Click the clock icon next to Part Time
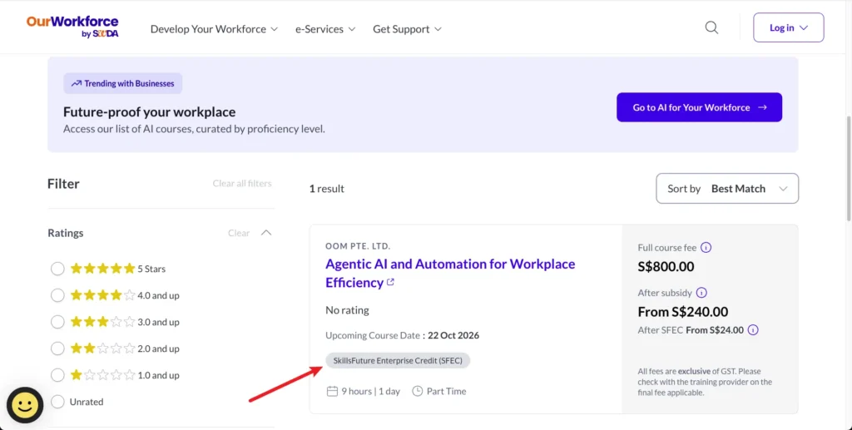 (x=418, y=391)
